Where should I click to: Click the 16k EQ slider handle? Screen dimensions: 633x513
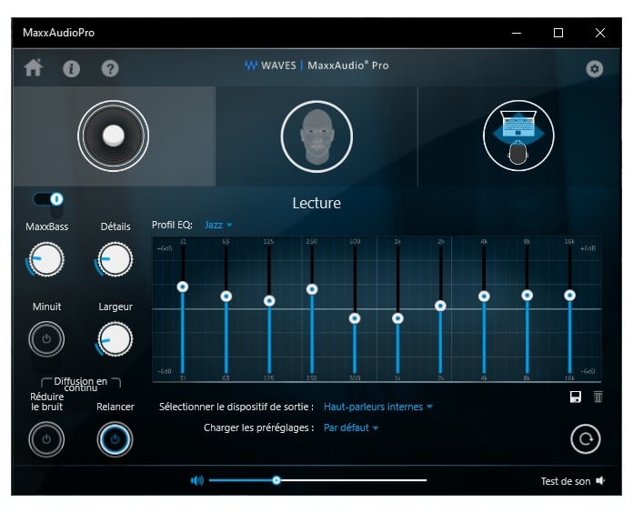(569, 295)
